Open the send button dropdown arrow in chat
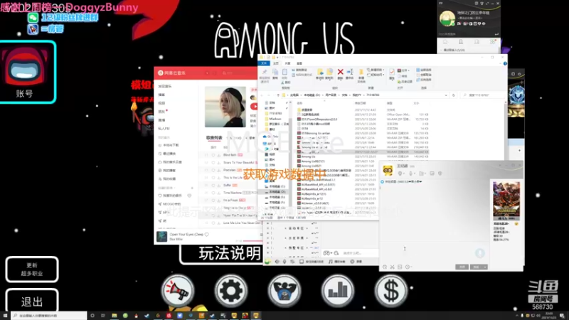The height and width of the screenshot is (320, 569). (x=485, y=267)
